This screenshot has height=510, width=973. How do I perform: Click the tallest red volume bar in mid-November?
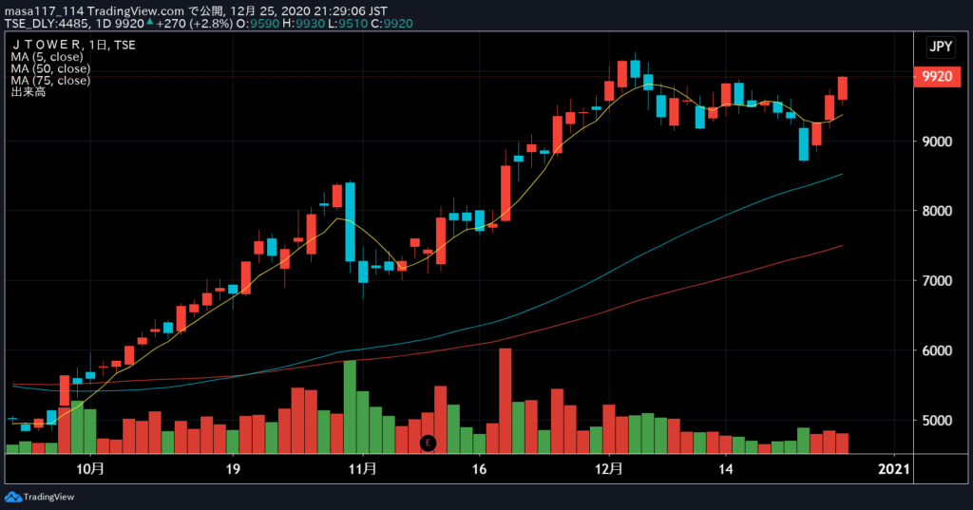point(506,401)
